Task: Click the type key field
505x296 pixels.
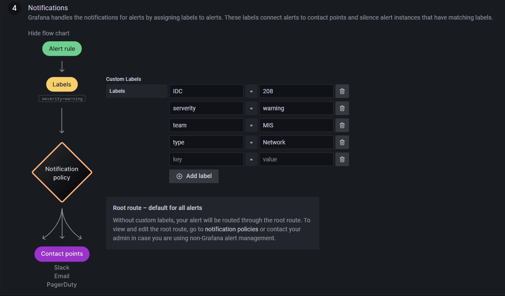Action: (206, 142)
